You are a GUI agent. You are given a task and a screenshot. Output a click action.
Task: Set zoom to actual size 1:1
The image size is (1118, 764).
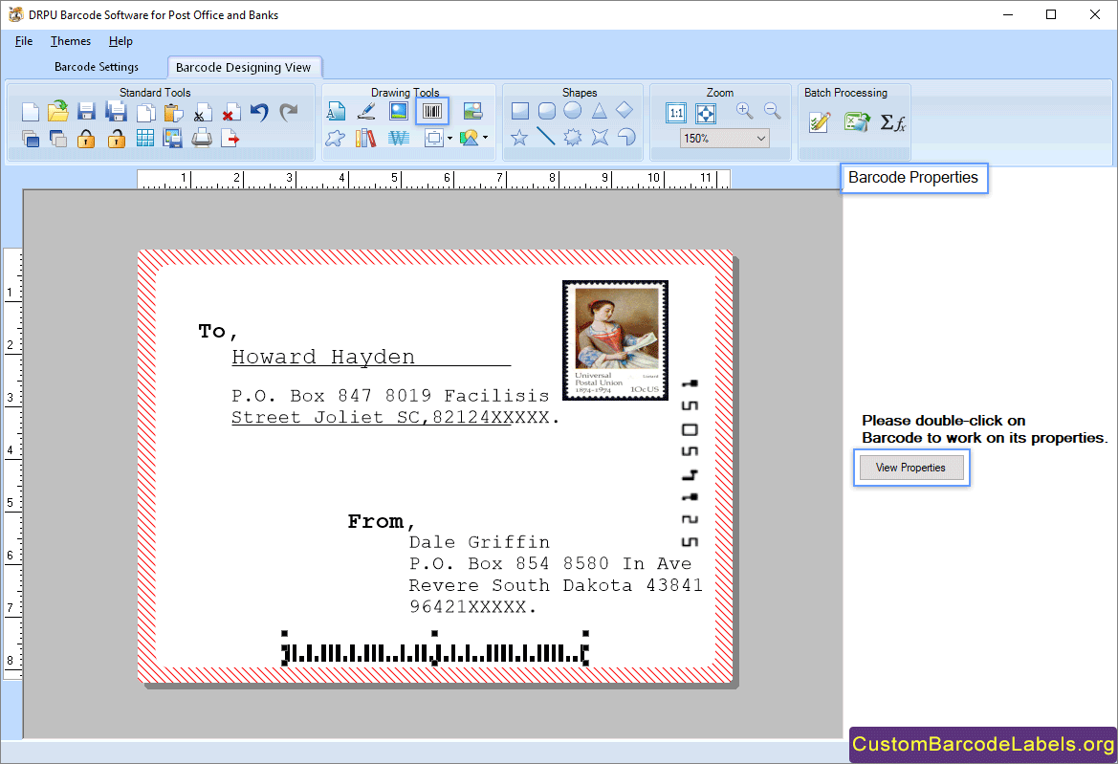click(676, 113)
